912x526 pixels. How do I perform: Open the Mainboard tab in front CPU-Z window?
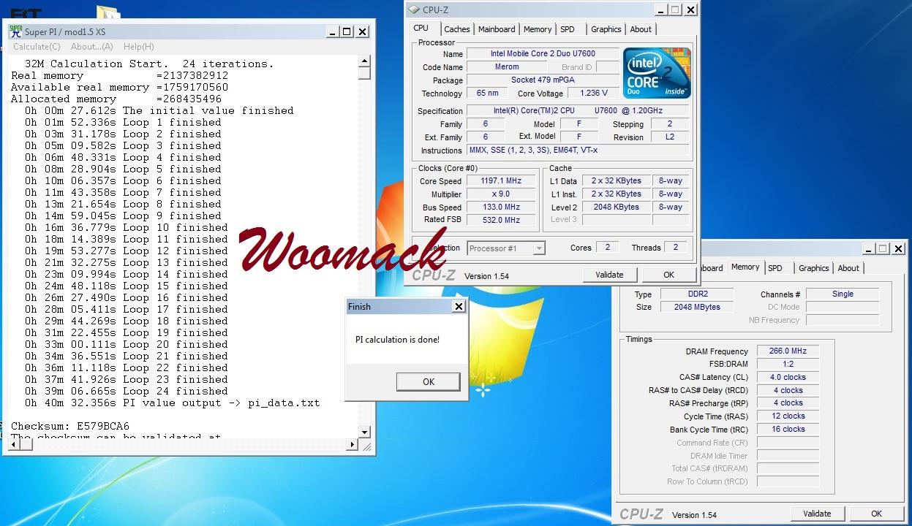pyautogui.click(x=497, y=29)
